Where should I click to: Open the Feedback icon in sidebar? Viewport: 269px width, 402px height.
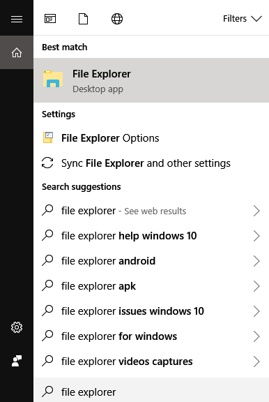17,361
